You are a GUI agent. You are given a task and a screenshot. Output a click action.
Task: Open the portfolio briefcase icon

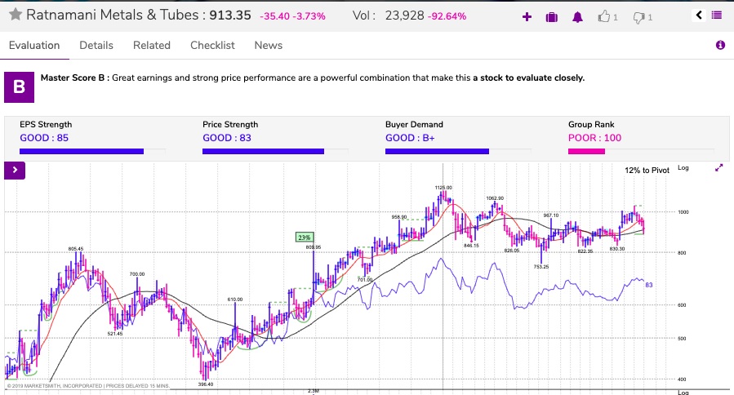tap(551, 16)
